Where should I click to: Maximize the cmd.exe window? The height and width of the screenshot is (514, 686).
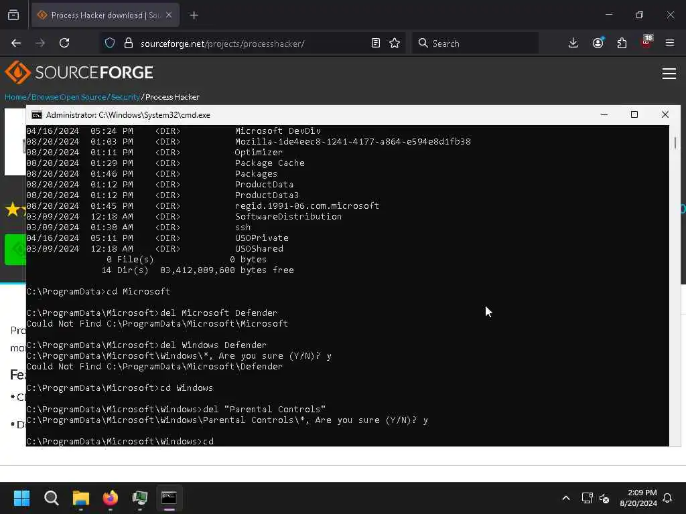pos(634,115)
